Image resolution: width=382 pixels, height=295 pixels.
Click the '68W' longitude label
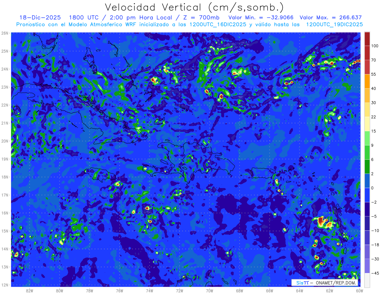[x=240, y=291]
